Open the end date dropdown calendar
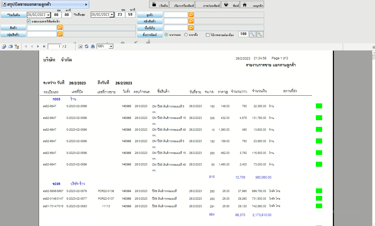375x226 pixels. click(112, 15)
